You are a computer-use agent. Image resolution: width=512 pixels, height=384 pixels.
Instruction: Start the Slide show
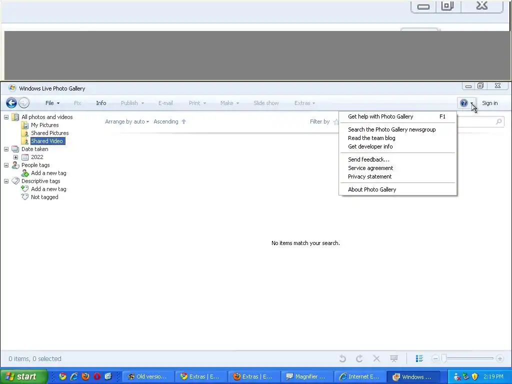click(266, 103)
